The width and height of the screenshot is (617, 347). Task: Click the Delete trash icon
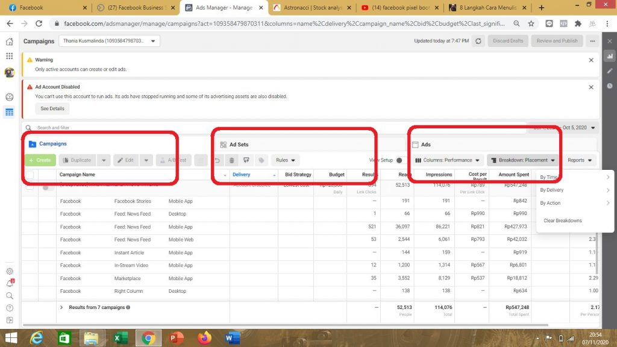pyautogui.click(x=232, y=160)
